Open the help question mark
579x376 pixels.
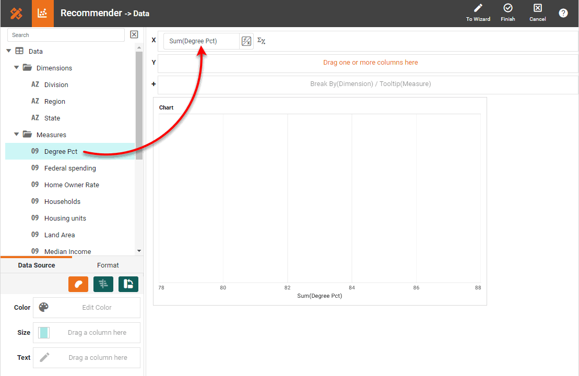(563, 13)
